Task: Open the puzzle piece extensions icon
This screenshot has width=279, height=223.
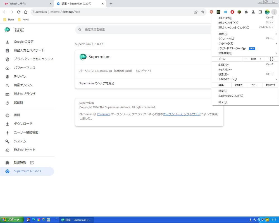Action: pos(247,12)
